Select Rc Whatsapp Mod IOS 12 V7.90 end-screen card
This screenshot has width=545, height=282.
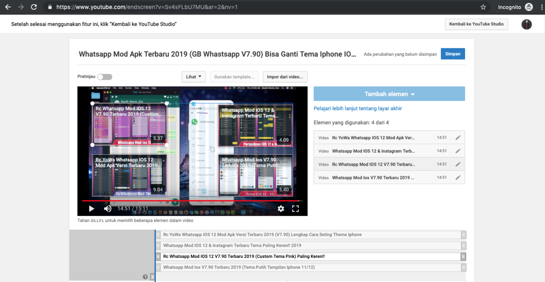pos(129,124)
